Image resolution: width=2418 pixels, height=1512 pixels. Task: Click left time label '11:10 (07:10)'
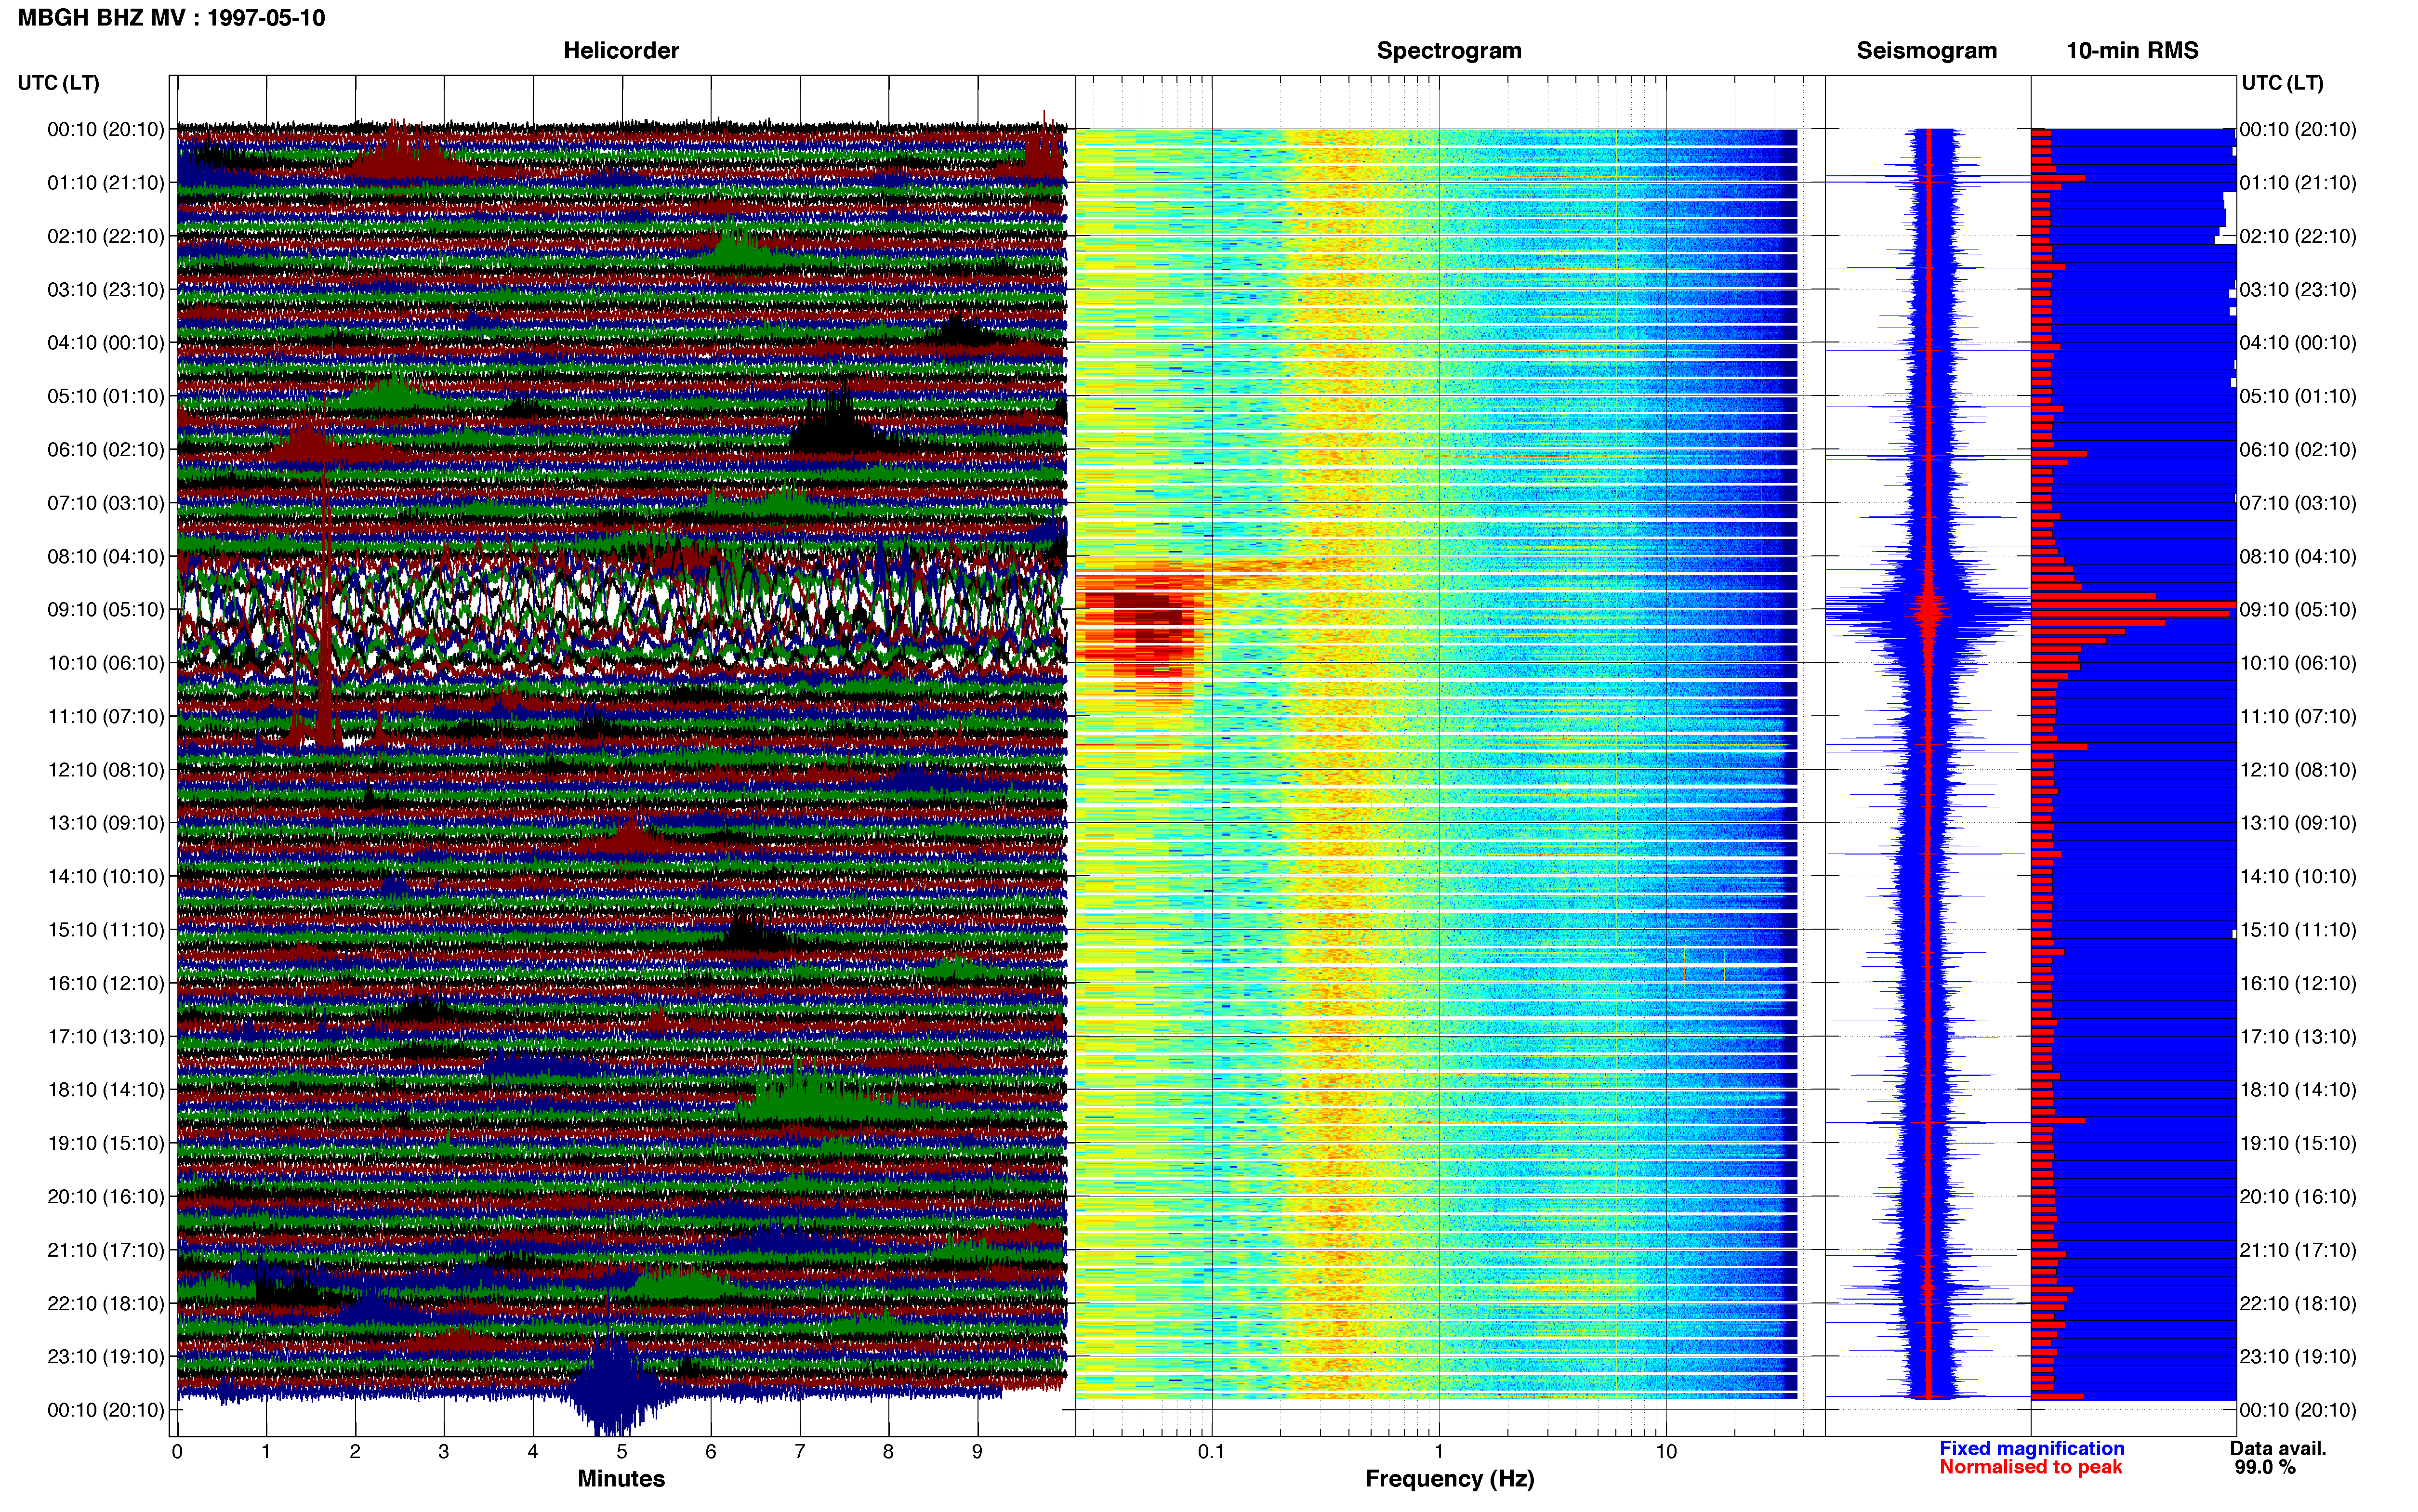[x=106, y=716]
